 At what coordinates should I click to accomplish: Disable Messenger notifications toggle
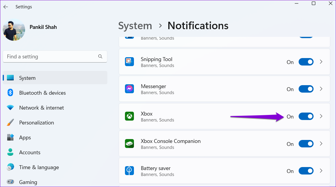click(x=306, y=89)
